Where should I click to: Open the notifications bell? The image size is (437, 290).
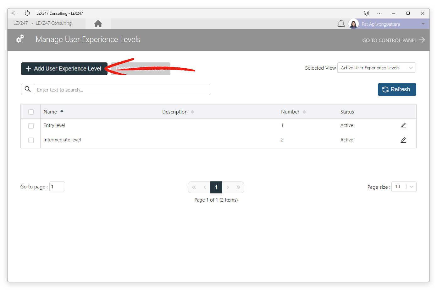click(x=341, y=24)
